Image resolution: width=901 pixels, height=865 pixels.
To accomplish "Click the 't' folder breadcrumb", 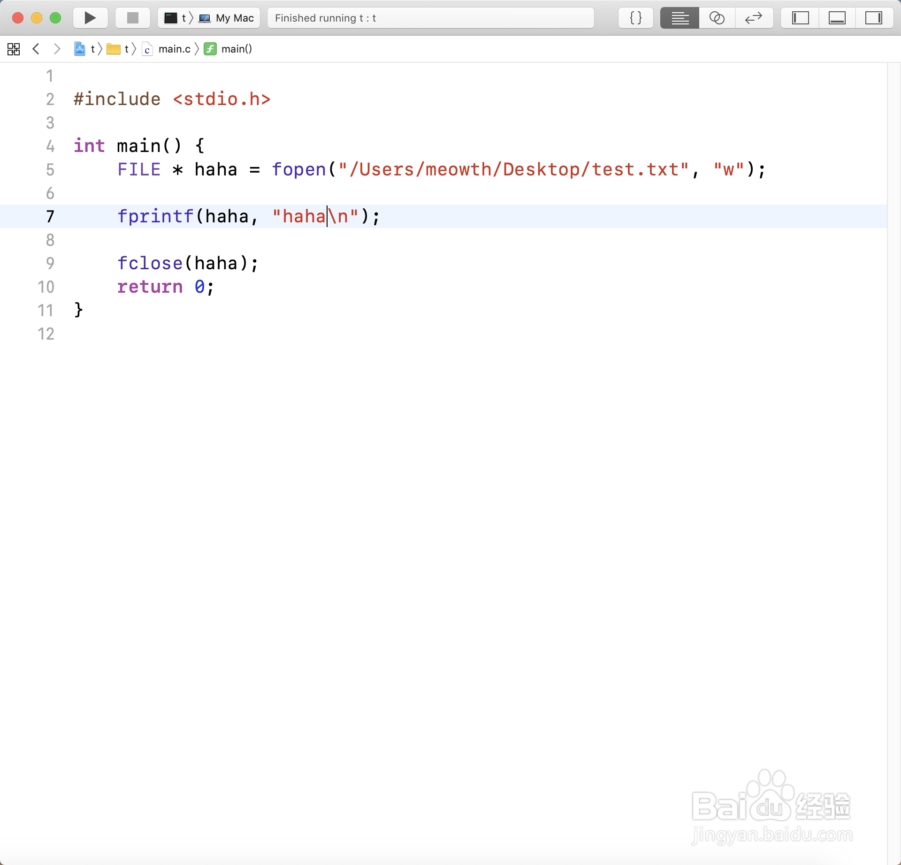I will click(x=119, y=49).
